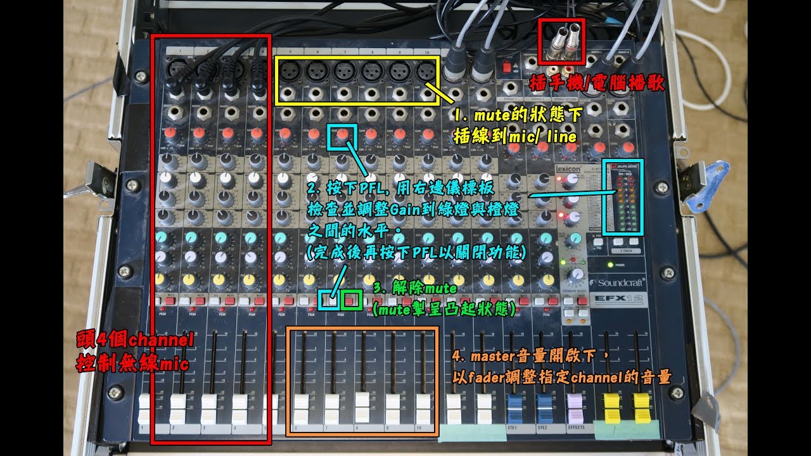Click the STE1 label under the blue fader

click(x=513, y=429)
